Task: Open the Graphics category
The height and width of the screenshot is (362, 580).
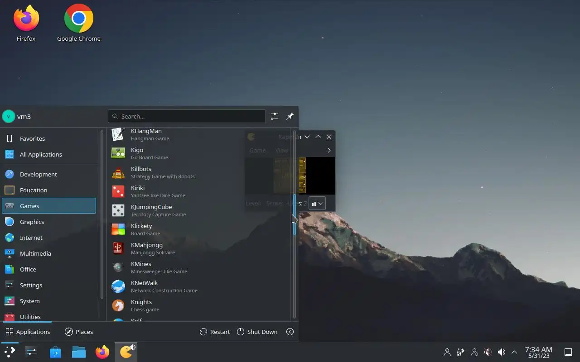Action: pos(49,222)
